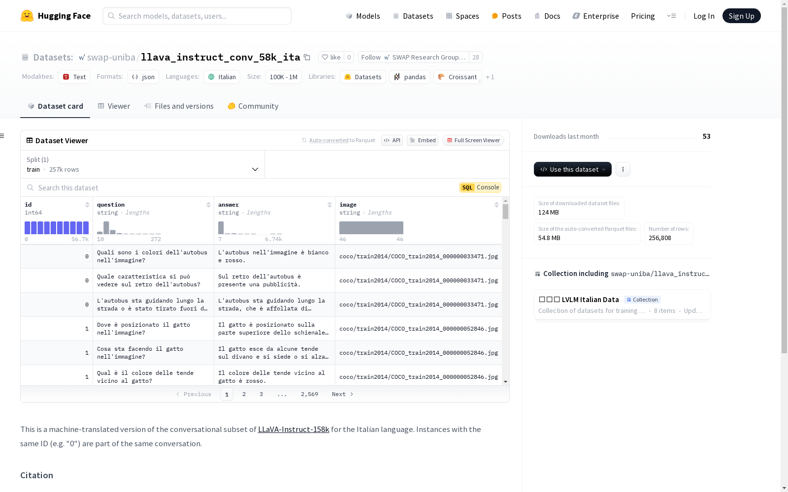Click the Auto-converted link

coord(329,140)
